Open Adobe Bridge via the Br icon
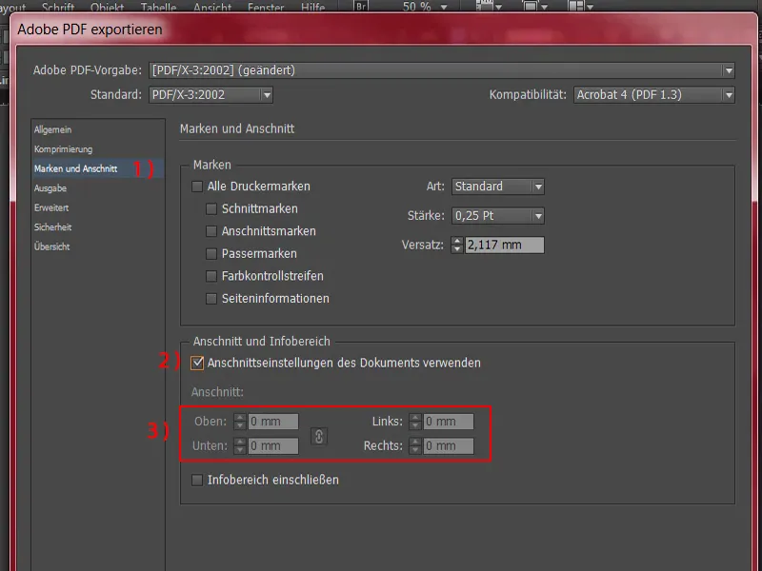762x571 pixels. (x=361, y=6)
